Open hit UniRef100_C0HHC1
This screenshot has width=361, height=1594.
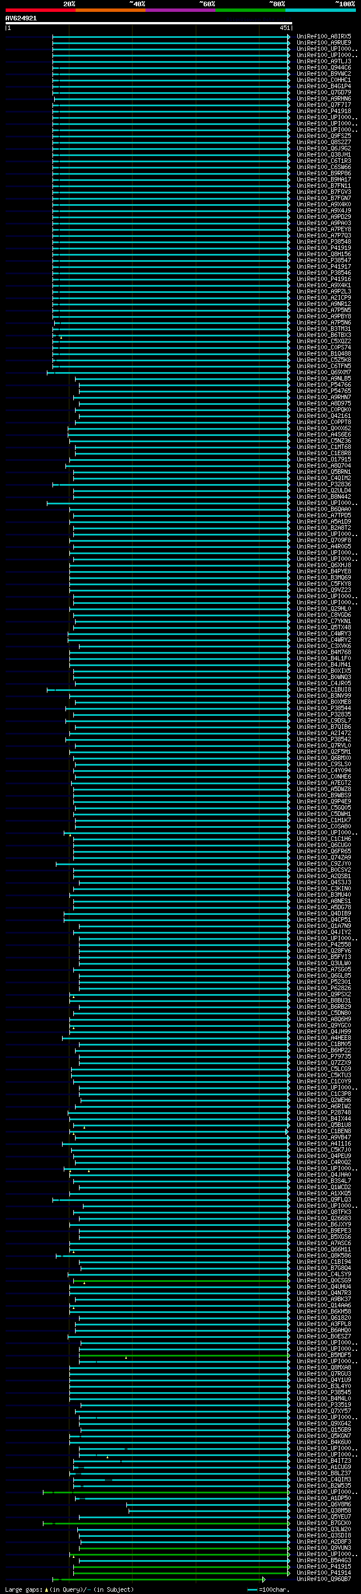(x=324, y=80)
